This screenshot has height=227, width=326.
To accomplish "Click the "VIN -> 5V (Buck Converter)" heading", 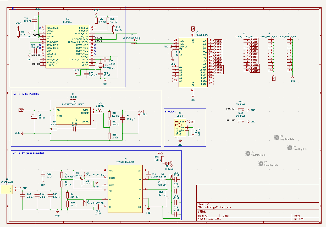I will (28, 153).
